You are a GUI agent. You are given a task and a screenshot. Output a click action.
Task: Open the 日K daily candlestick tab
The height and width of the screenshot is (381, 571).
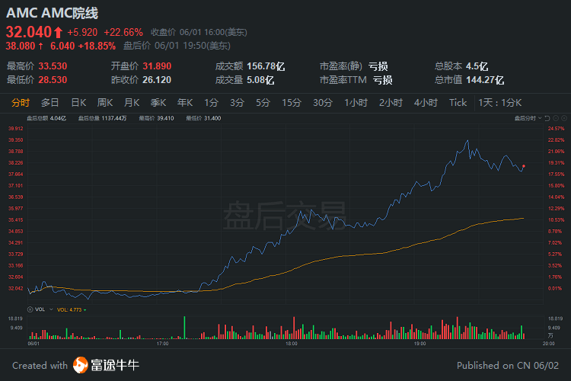click(x=78, y=103)
